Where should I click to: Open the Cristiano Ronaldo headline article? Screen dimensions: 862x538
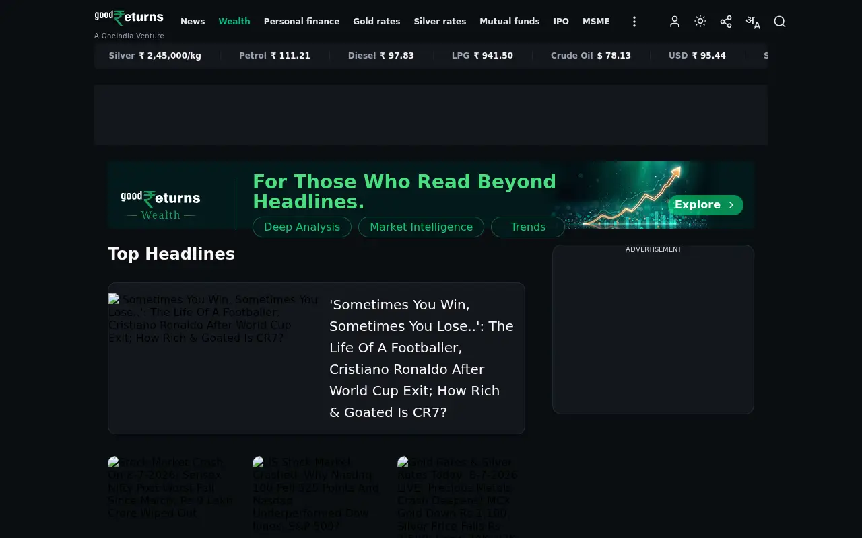[422, 358]
